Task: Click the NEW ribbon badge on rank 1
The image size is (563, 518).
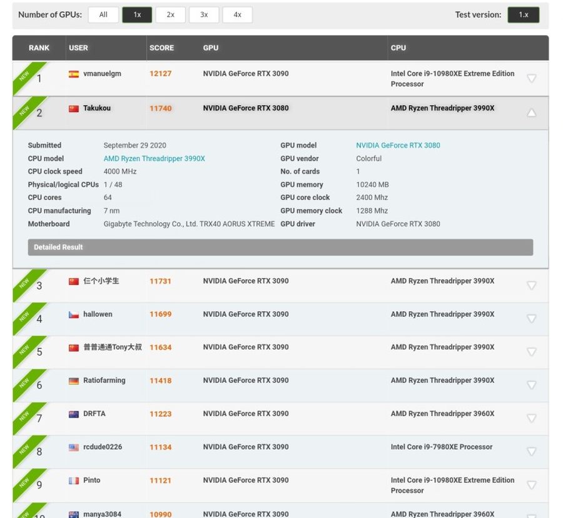Action: point(24,75)
